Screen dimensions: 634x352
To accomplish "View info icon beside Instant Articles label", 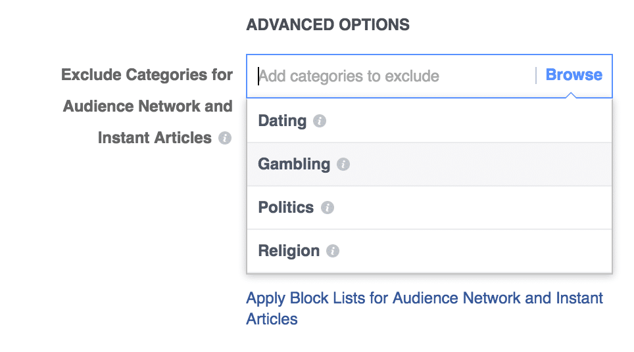I will (x=225, y=138).
